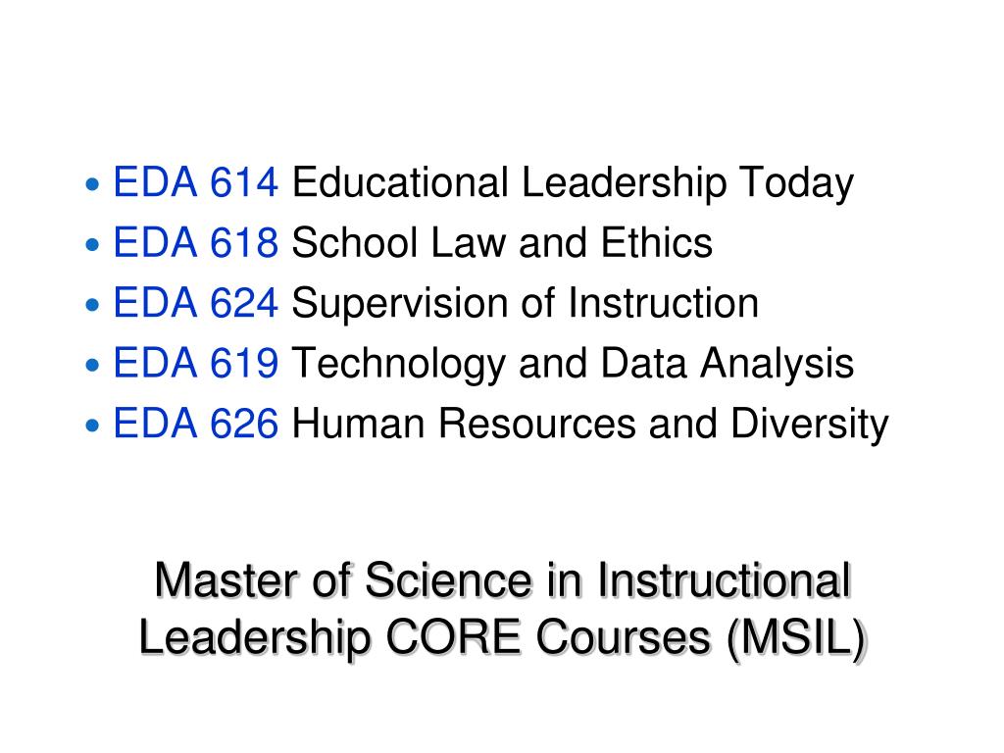Open the EDA 626 course link
Viewport: 1004px width, 753px height.
(x=196, y=424)
